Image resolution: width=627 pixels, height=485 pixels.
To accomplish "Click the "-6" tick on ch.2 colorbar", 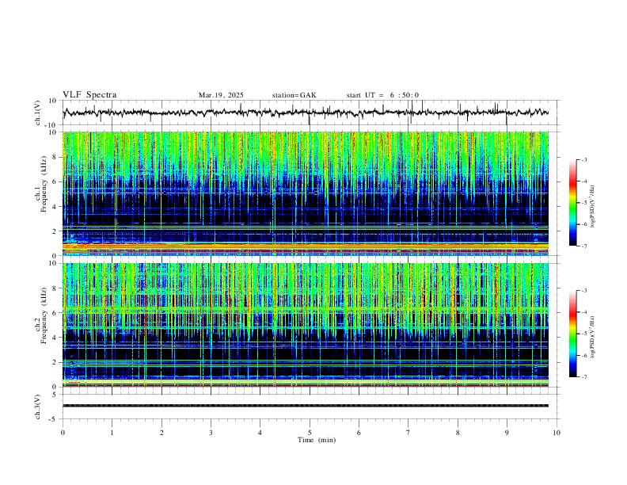I will coord(583,355).
